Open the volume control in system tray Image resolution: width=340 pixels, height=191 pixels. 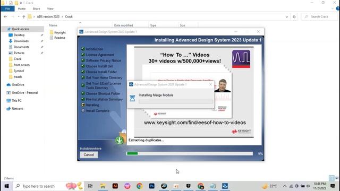coord(308,186)
